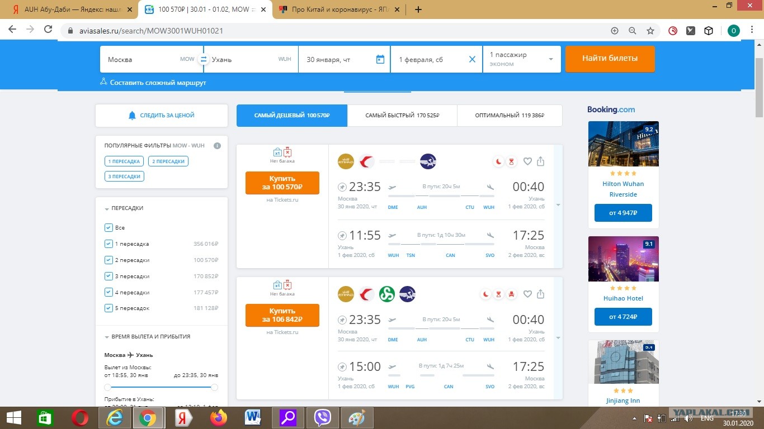Open the Chrome profile avatar

733,31
